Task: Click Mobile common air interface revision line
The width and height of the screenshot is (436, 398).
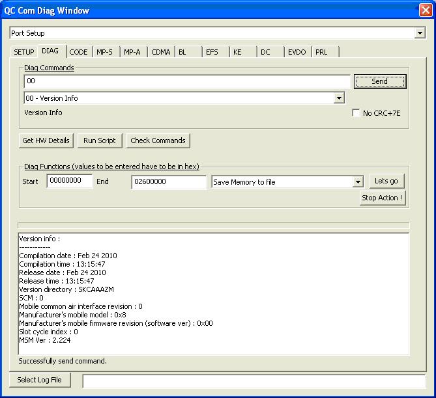Action: click(81, 306)
